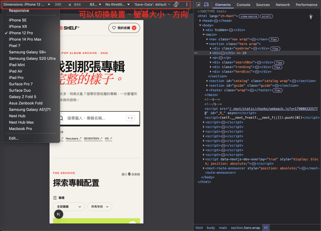The width and height of the screenshot is (321, 231).
Task: Toggle the device toolbar icon in DevTools
Action: [206, 4]
